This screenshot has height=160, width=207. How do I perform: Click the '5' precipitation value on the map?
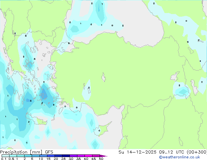31,101
